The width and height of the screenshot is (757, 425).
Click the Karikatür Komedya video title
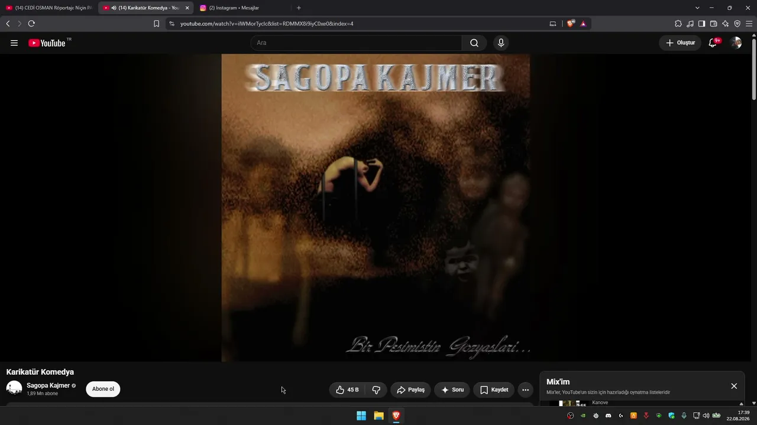[x=40, y=372]
